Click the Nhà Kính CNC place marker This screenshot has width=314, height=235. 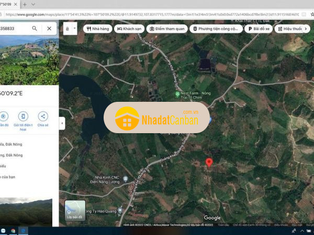click(x=125, y=179)
